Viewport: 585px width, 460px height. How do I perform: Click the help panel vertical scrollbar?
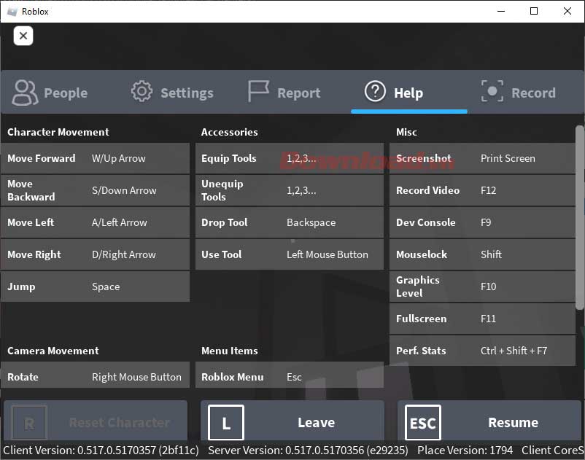click(x=580, y=219)
